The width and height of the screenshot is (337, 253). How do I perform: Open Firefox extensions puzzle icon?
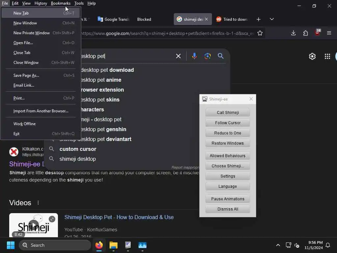[x=305, y=33]
